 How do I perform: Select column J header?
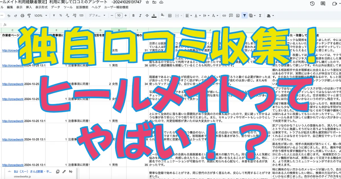coord(210,30)
